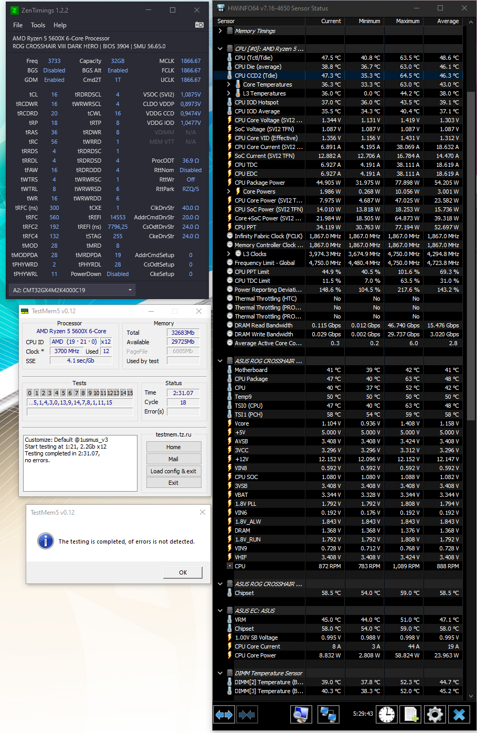Click the Exit button in TestMem5
The image size is (477, 733).
click(174, 483)
